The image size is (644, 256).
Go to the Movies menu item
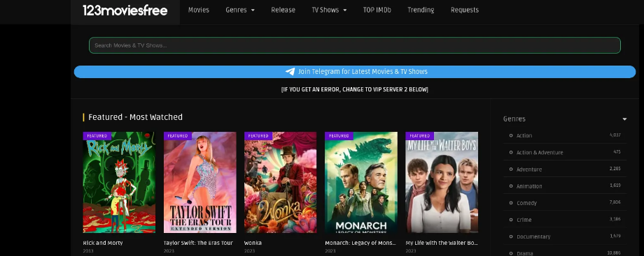[199, 10]
